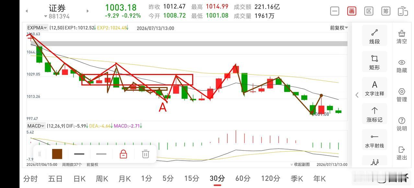Screen dimensions: 414x188
Task: Click the DIF:-5.99 value
Action: tap(76, 126)
